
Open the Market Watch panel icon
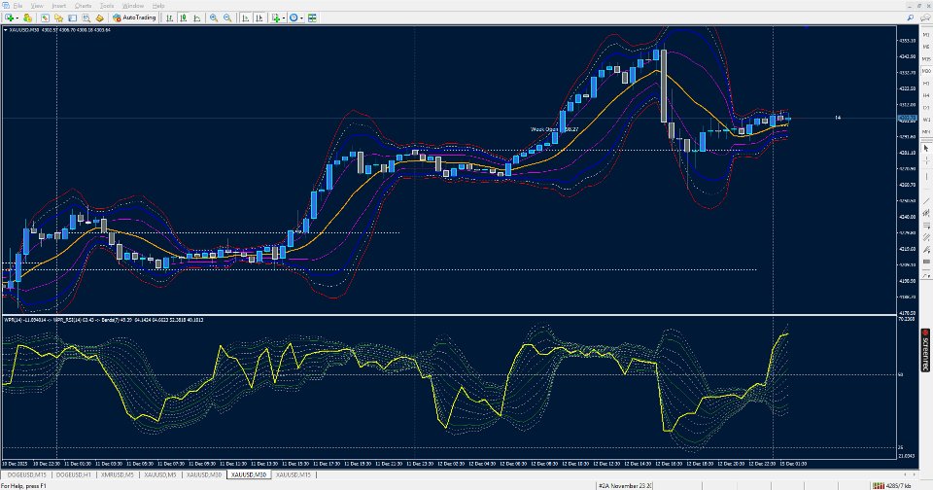tap(46, 17)
